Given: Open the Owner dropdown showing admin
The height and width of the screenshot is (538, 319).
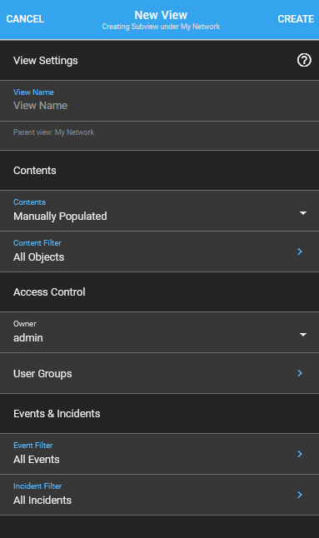Looking at the screenshot, I should [x=160, y=332].
